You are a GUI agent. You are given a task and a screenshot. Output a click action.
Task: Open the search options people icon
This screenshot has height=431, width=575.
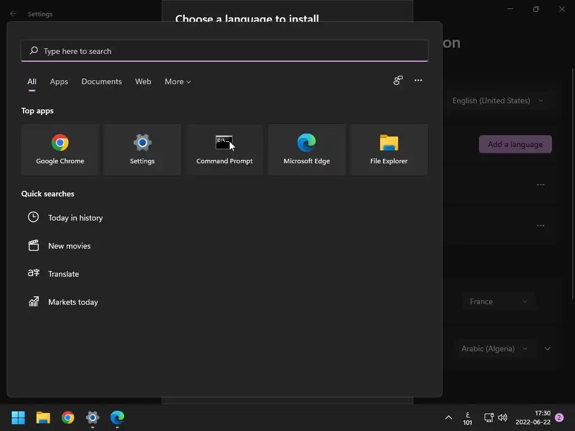pos(398,80)
